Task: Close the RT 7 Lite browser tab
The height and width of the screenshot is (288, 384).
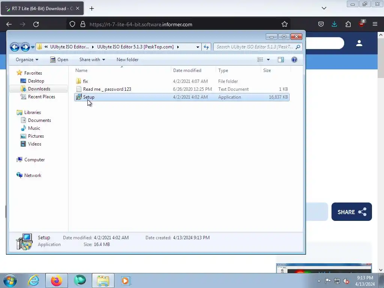Action: click(78, 8)
